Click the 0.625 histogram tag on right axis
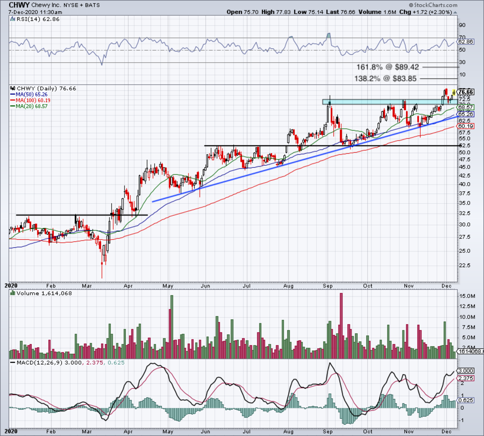The height and width of the screenshot is (436, 484). pyautogui.click(x=466, y=400)
